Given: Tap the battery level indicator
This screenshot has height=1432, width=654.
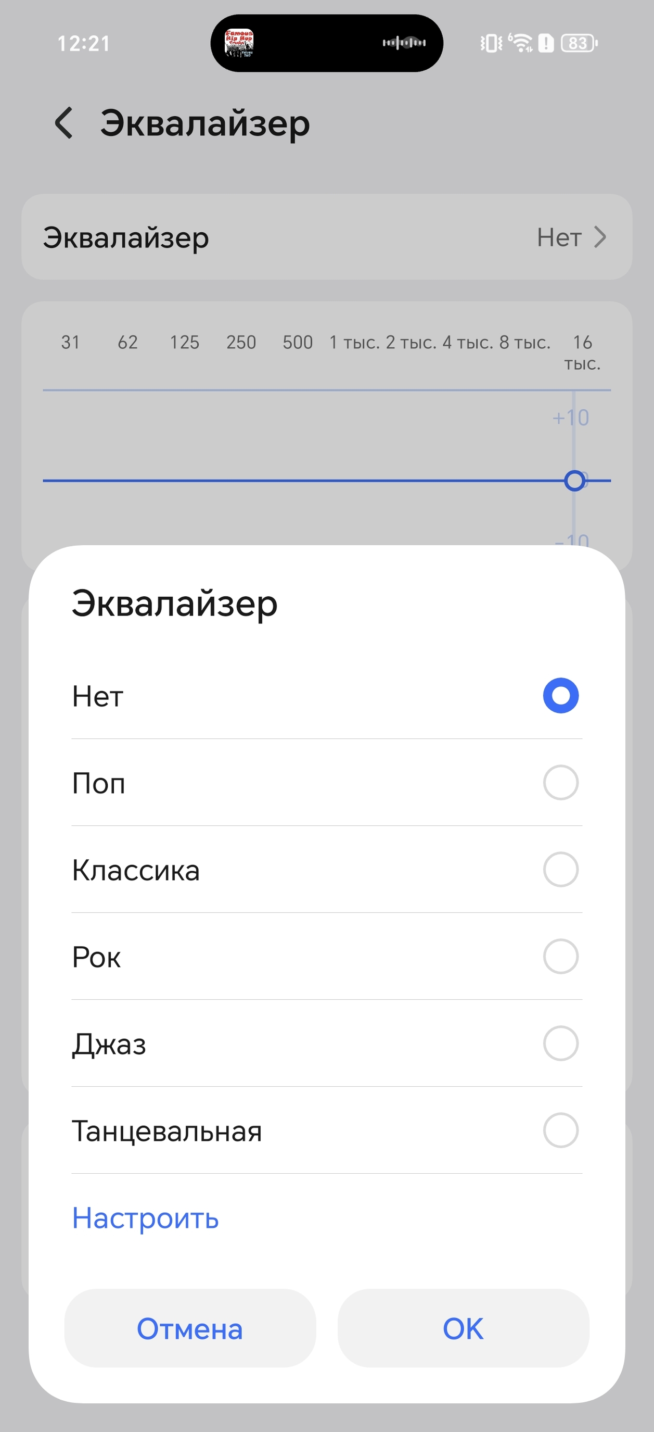Looking at the screenshot, I should [x=579, y=43].
